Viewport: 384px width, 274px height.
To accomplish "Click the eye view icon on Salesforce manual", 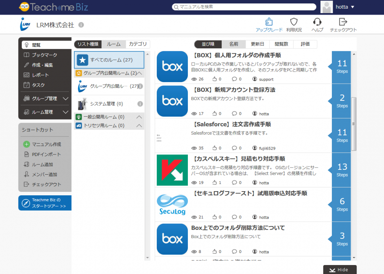I will pos(194,148).
